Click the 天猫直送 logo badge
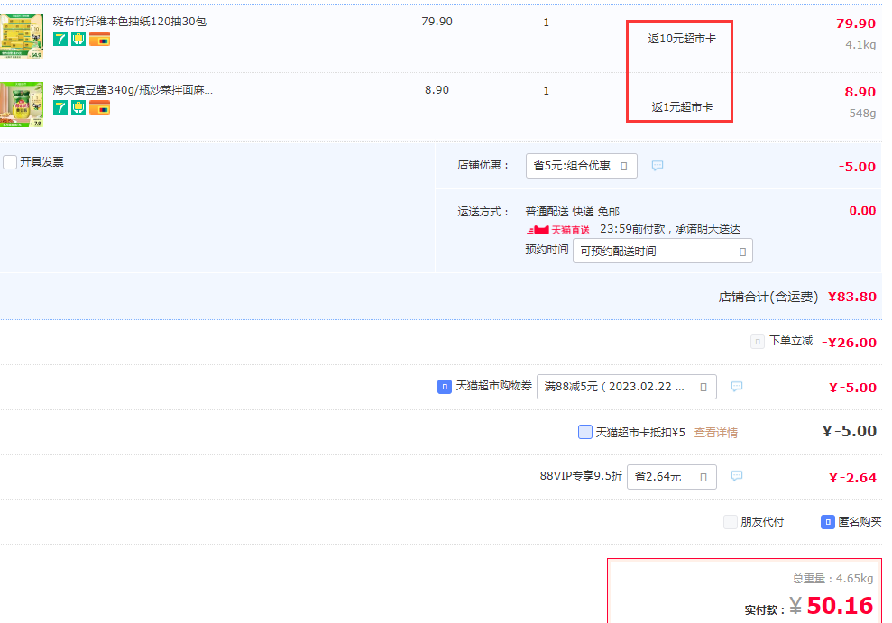Image resolution: width=892 pixels, height=623 pixels. [558, 230]
